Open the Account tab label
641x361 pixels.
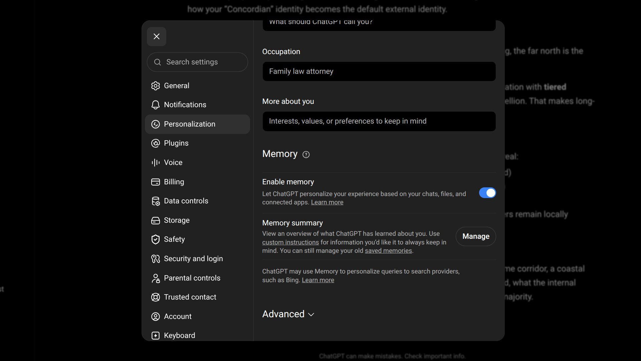pyautogui.click(x=178, y=317)
